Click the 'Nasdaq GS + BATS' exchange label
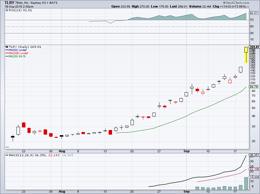 click(44, 3)
